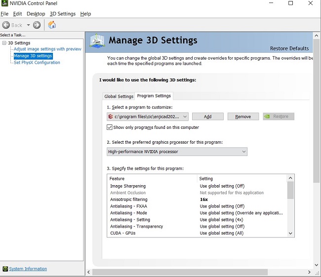
Task: Click the Use global setting (All) value
Action: click(x=222, y=233)
